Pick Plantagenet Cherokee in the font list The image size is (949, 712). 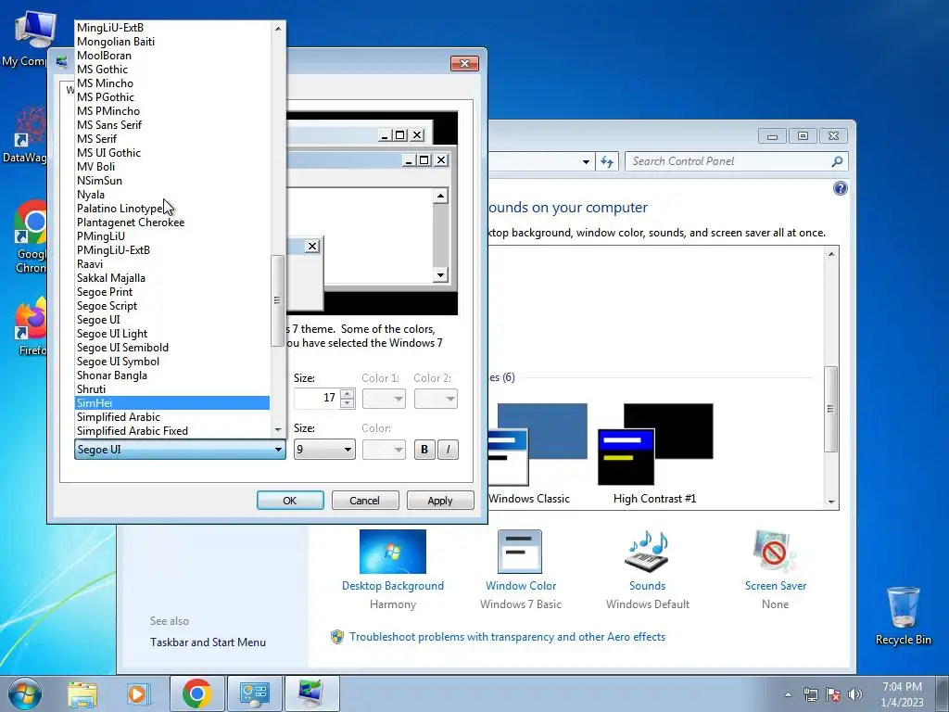(x=171, y=222)
